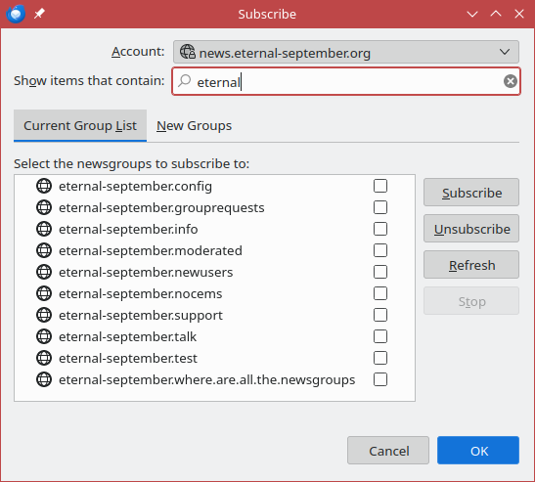This screenshot has height=482, width=535.
Task: Switch to the New Groups tab
Action: tap(194, 125)
